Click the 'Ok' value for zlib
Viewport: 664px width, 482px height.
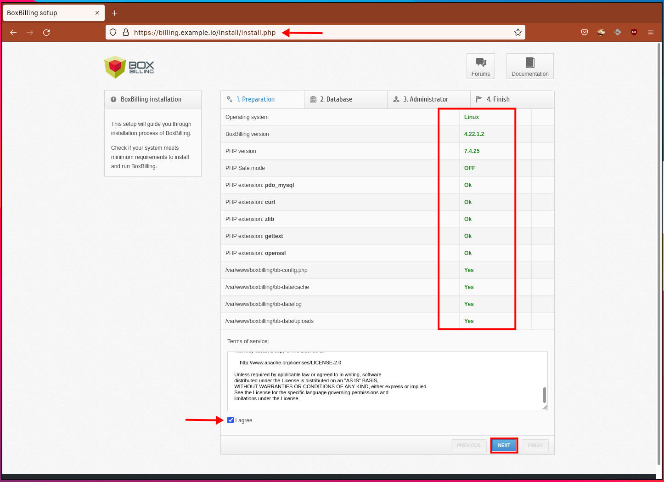468,219
